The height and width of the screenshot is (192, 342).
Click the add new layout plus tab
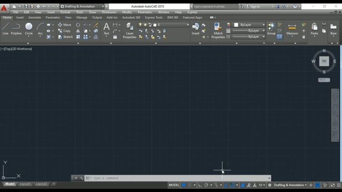[53, 184]
